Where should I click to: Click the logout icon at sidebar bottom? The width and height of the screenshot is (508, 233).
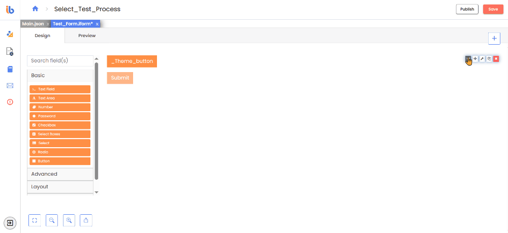(10, 223)
